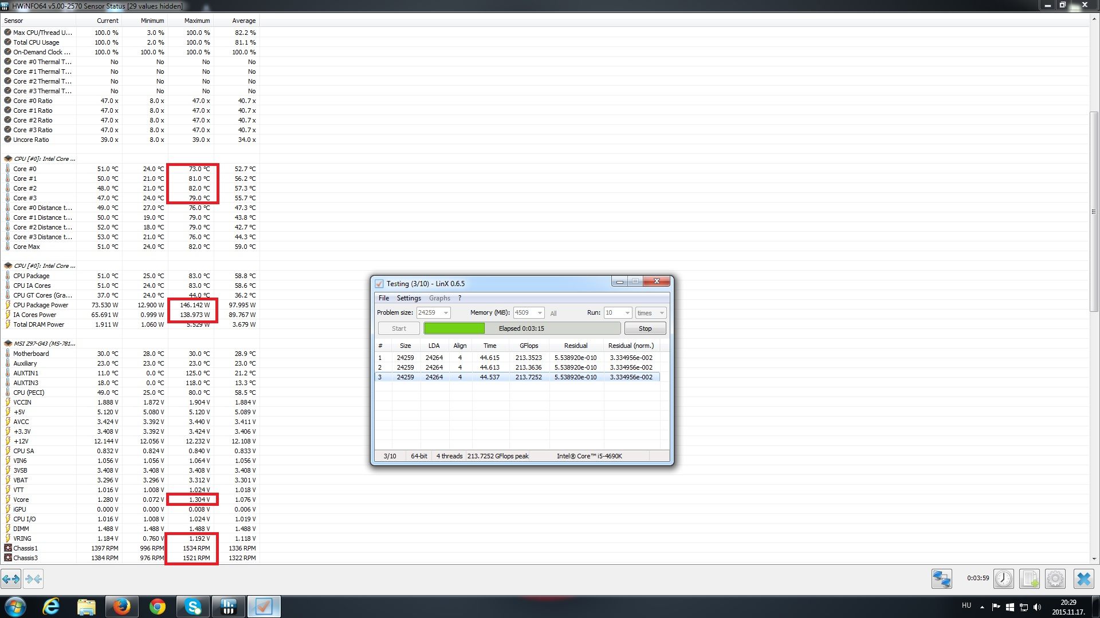Open the LinX Settings menu
The width and height of the screenshot is (1100, 618).
(x=409, y=298)
